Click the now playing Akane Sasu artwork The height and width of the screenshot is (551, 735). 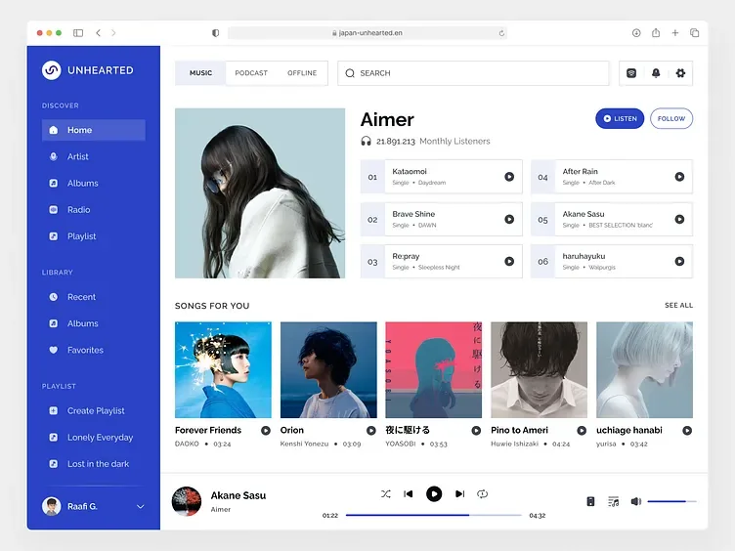click(187, 501)
